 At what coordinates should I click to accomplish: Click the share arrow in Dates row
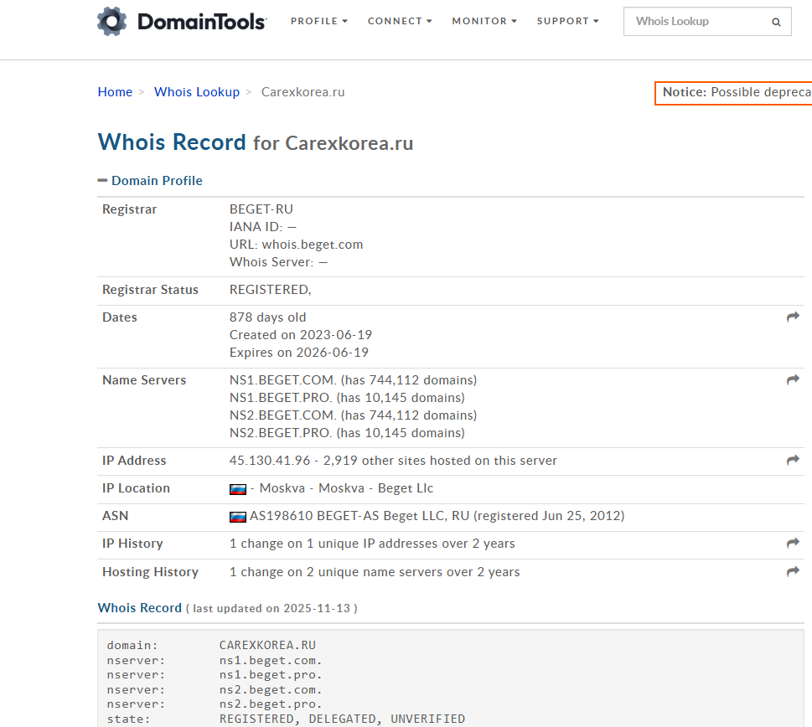tap(793, 317)
